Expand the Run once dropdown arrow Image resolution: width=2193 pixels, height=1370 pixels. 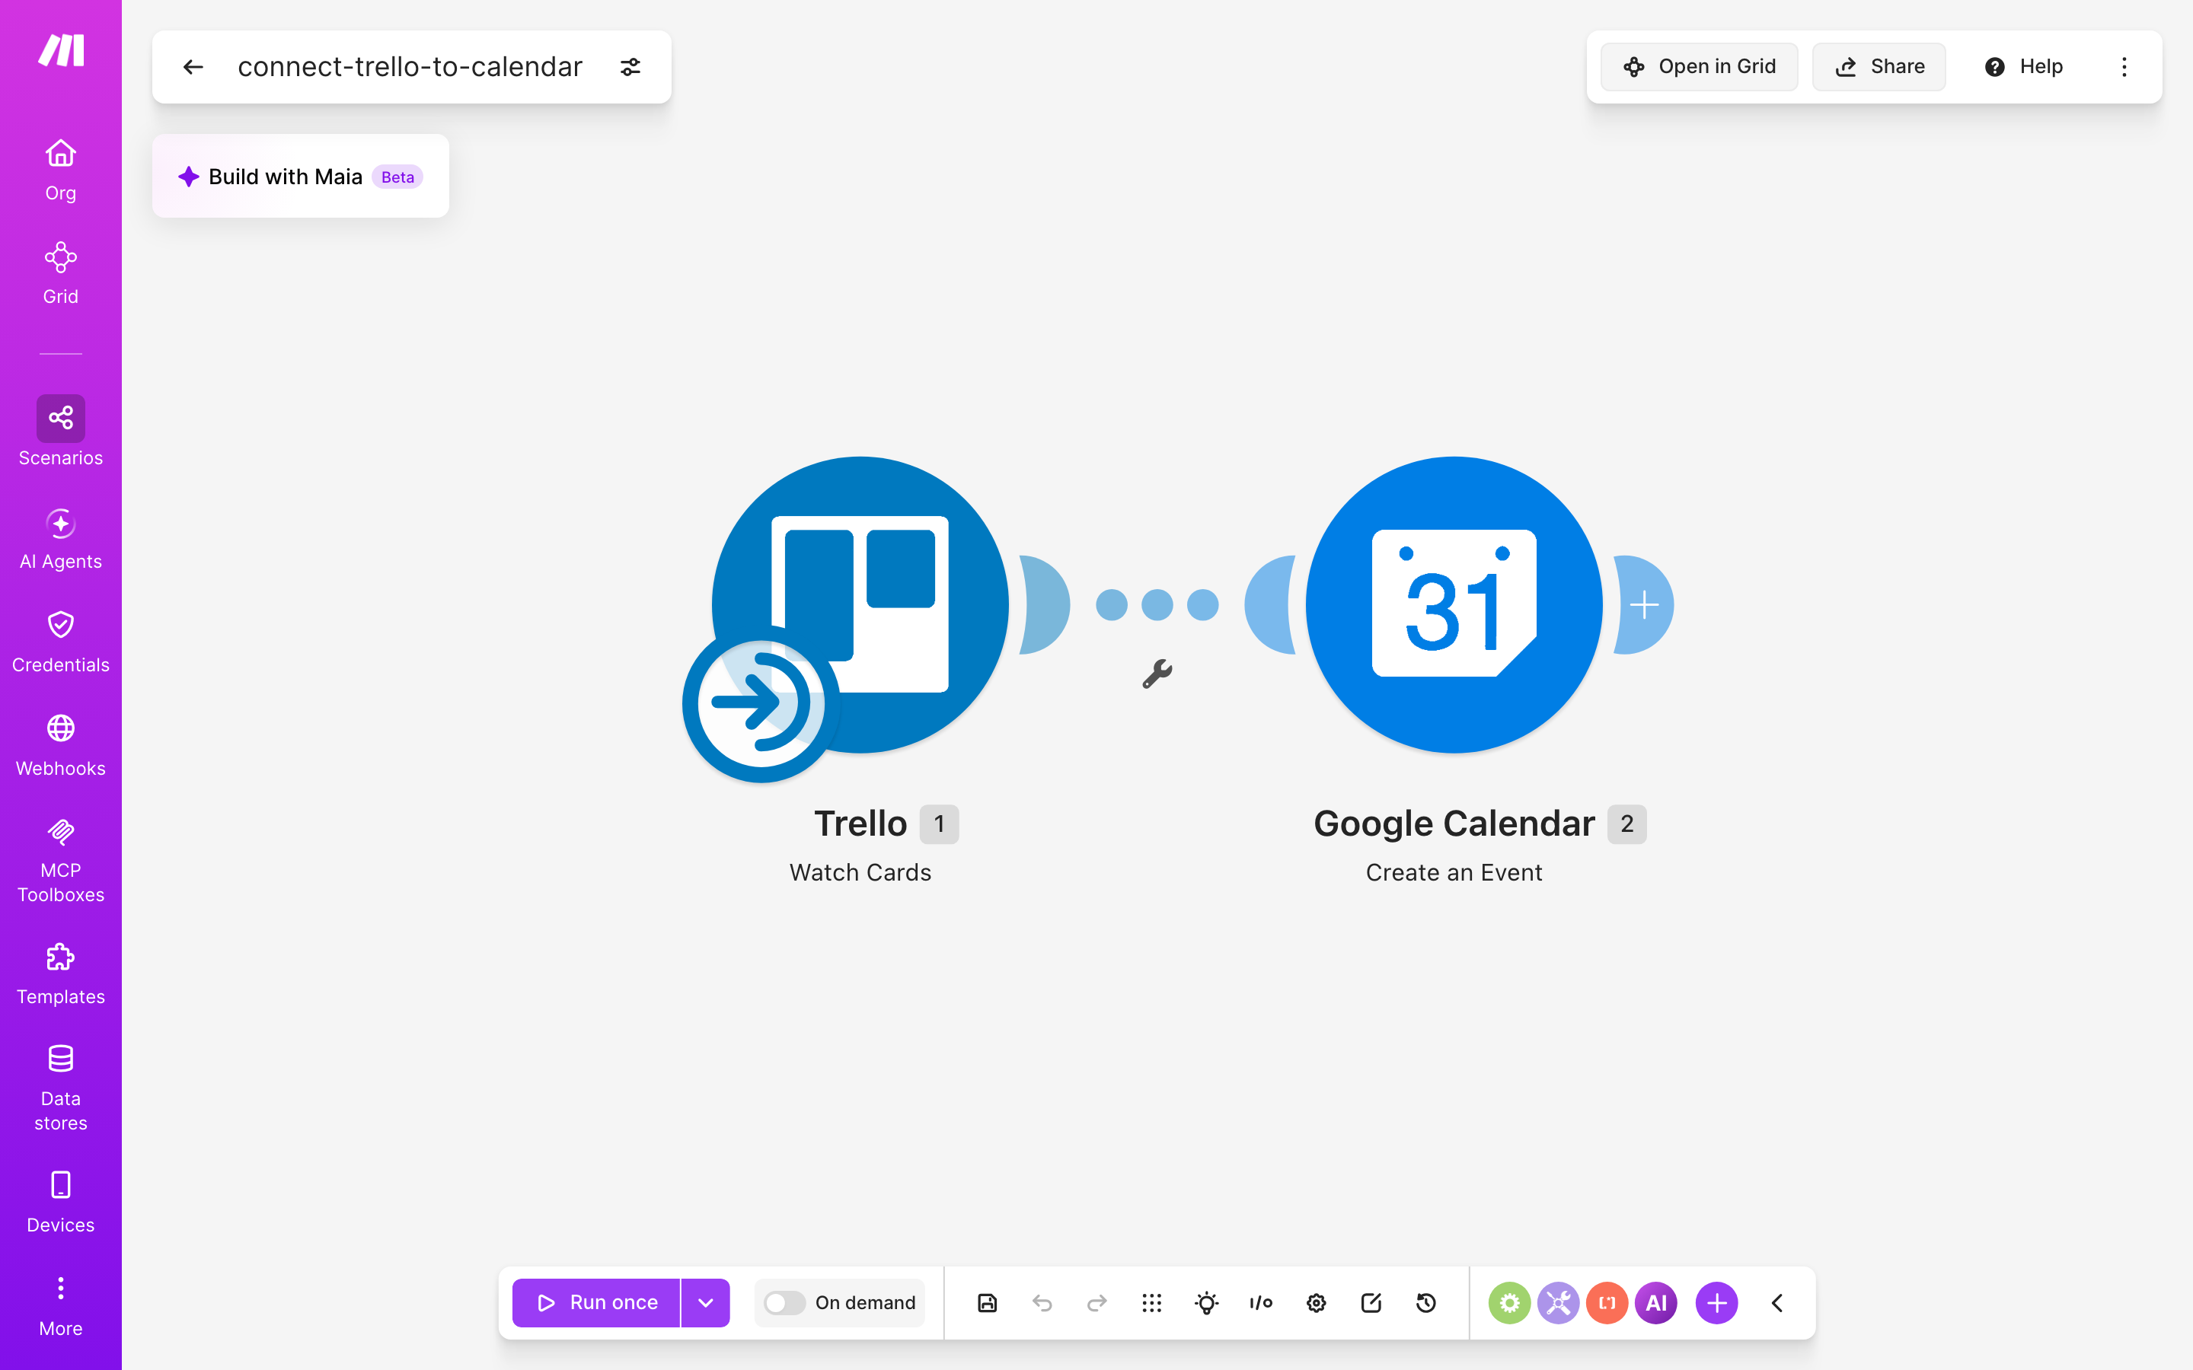[x=705, y=1303]
